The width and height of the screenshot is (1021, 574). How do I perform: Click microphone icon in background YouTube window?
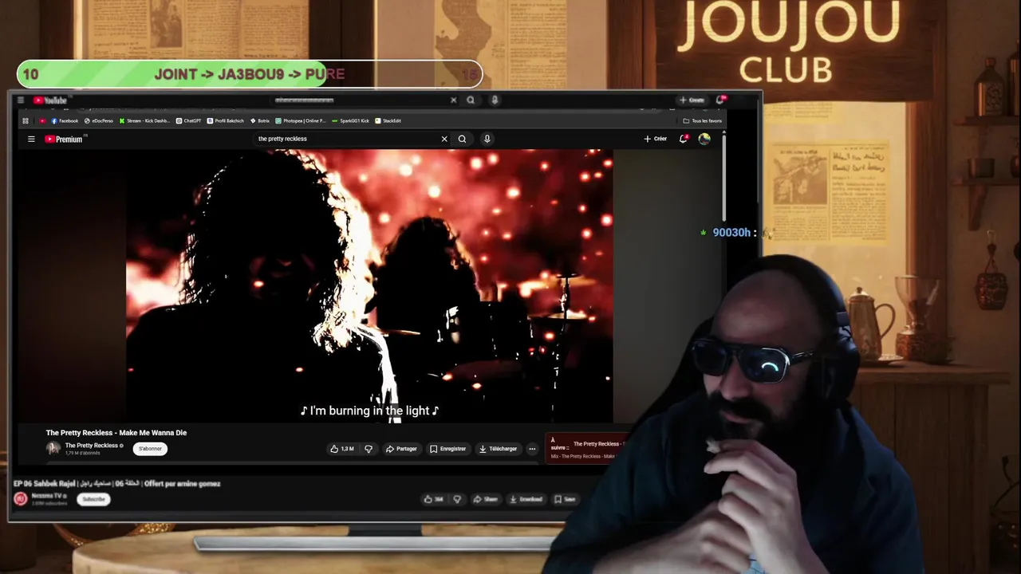pyautogui.click(x=495, y=100)
